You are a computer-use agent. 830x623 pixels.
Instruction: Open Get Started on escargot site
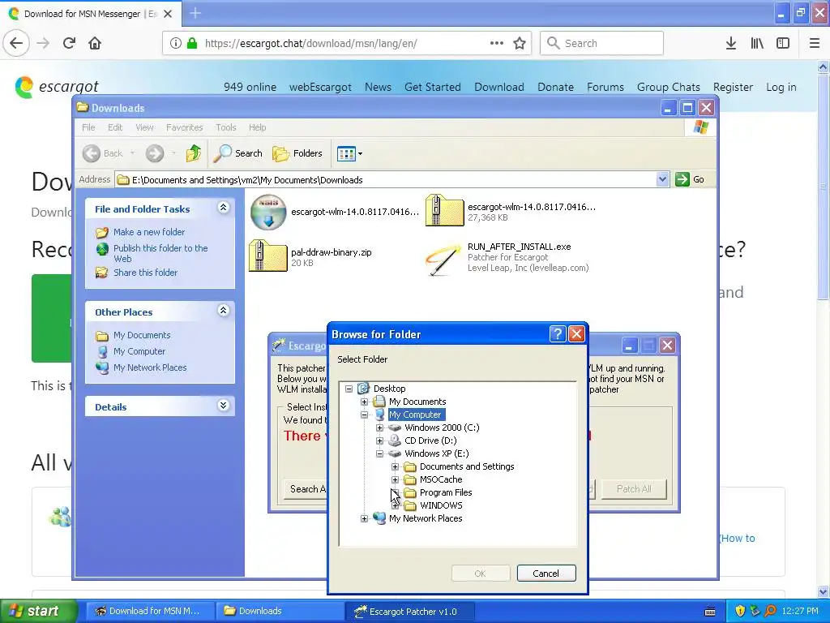(x=433, y=87)
